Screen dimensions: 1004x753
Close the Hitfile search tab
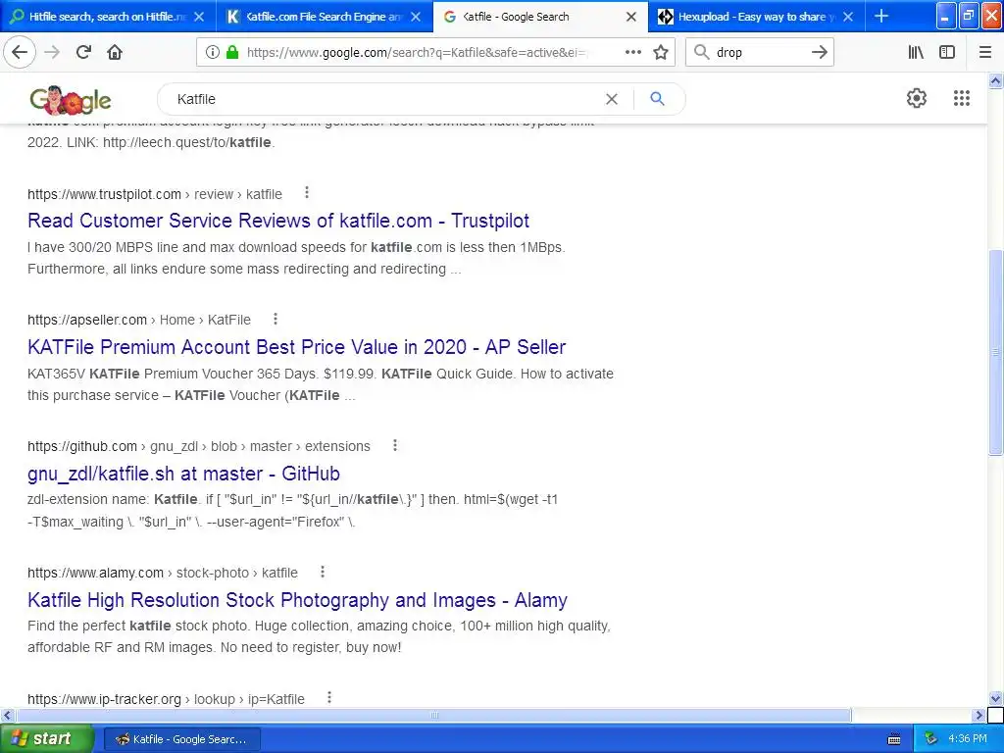[x=199, y=17]
